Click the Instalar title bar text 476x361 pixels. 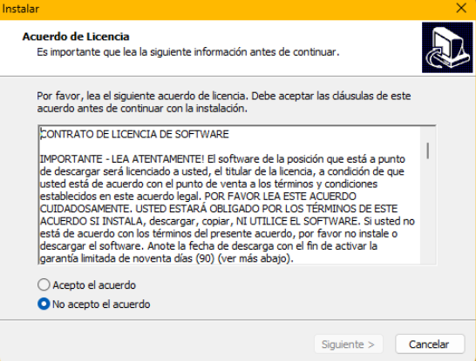click(x=21, y=9)
